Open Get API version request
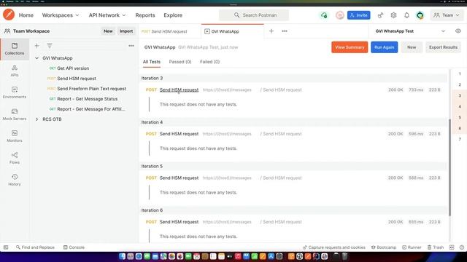467x262 pixels. pyautogui.click(x=73, y=68)
